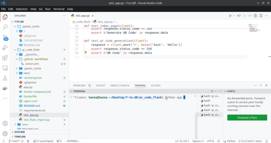Open the Run and Debug view
Image resolution: width=271 pixels, height=143 pixels.
(5, 47)
